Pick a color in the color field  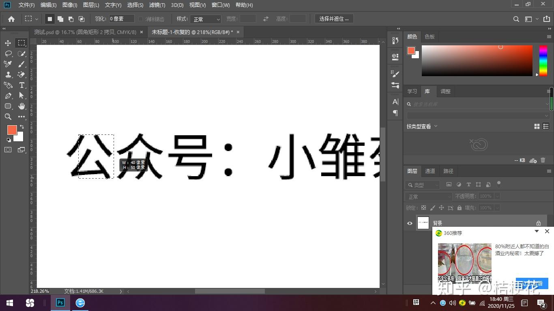pos(477,61)
